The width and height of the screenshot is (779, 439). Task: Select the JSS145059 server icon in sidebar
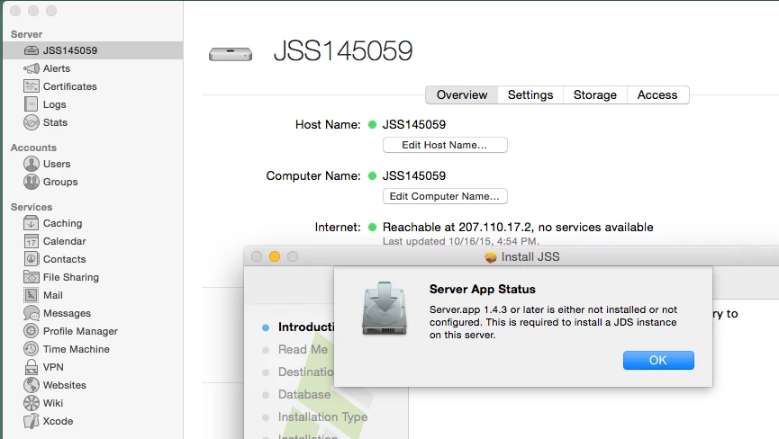click(x=31, y=50)
